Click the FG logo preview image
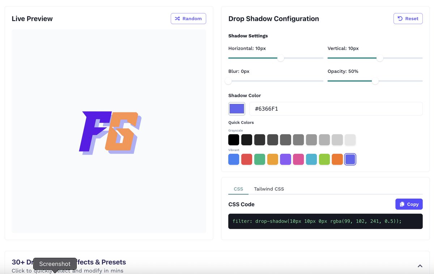The height and width of the screenshot is (274, 434). (110, 133)
